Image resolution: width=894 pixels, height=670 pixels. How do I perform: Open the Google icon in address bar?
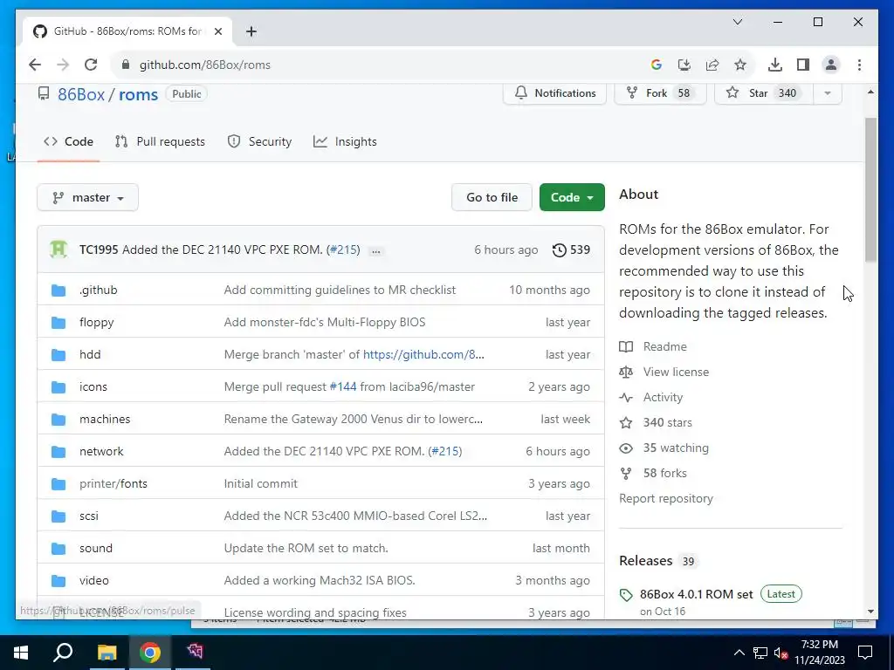[657, 65]
